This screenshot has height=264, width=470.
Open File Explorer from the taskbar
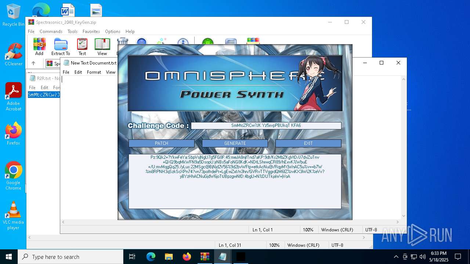pos(169,257)
